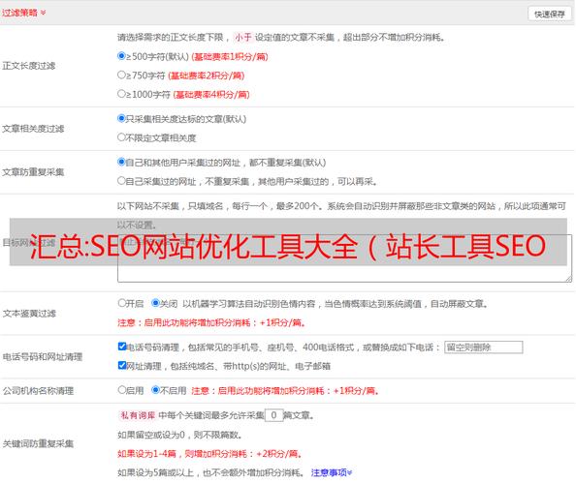Click the red 基础费率2积分/篇 note
The height and width of the screenshot is (484, 576).
tap(207, 76)
